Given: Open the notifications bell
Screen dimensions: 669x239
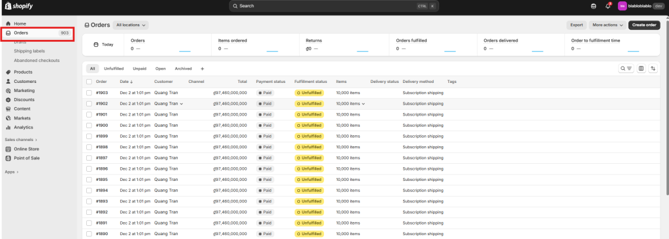Looking at the screenshot, I should (x=608, y=6).
